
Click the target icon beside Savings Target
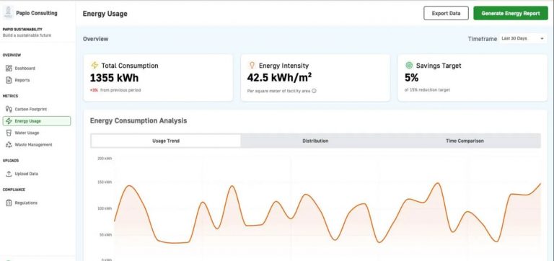(x=409, y=66)
